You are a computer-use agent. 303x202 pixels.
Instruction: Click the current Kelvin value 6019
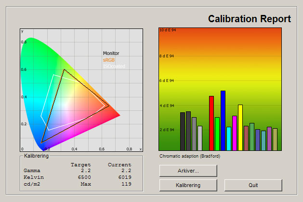pyautogui.click(x=125, y=177)
